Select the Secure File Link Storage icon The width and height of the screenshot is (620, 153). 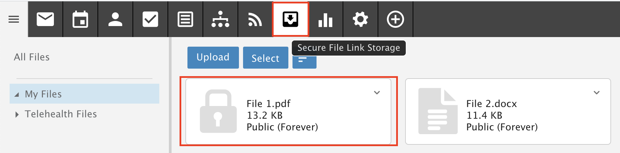(x=290, y=19)
